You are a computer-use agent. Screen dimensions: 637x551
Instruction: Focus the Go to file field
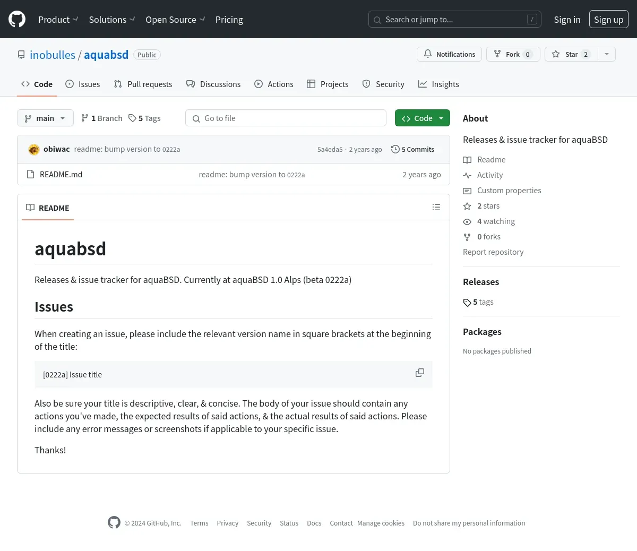(x=286, y=118)
